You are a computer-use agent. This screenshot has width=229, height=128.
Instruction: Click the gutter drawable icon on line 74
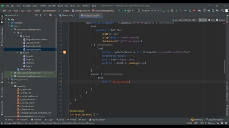click(x=64, y=52)
